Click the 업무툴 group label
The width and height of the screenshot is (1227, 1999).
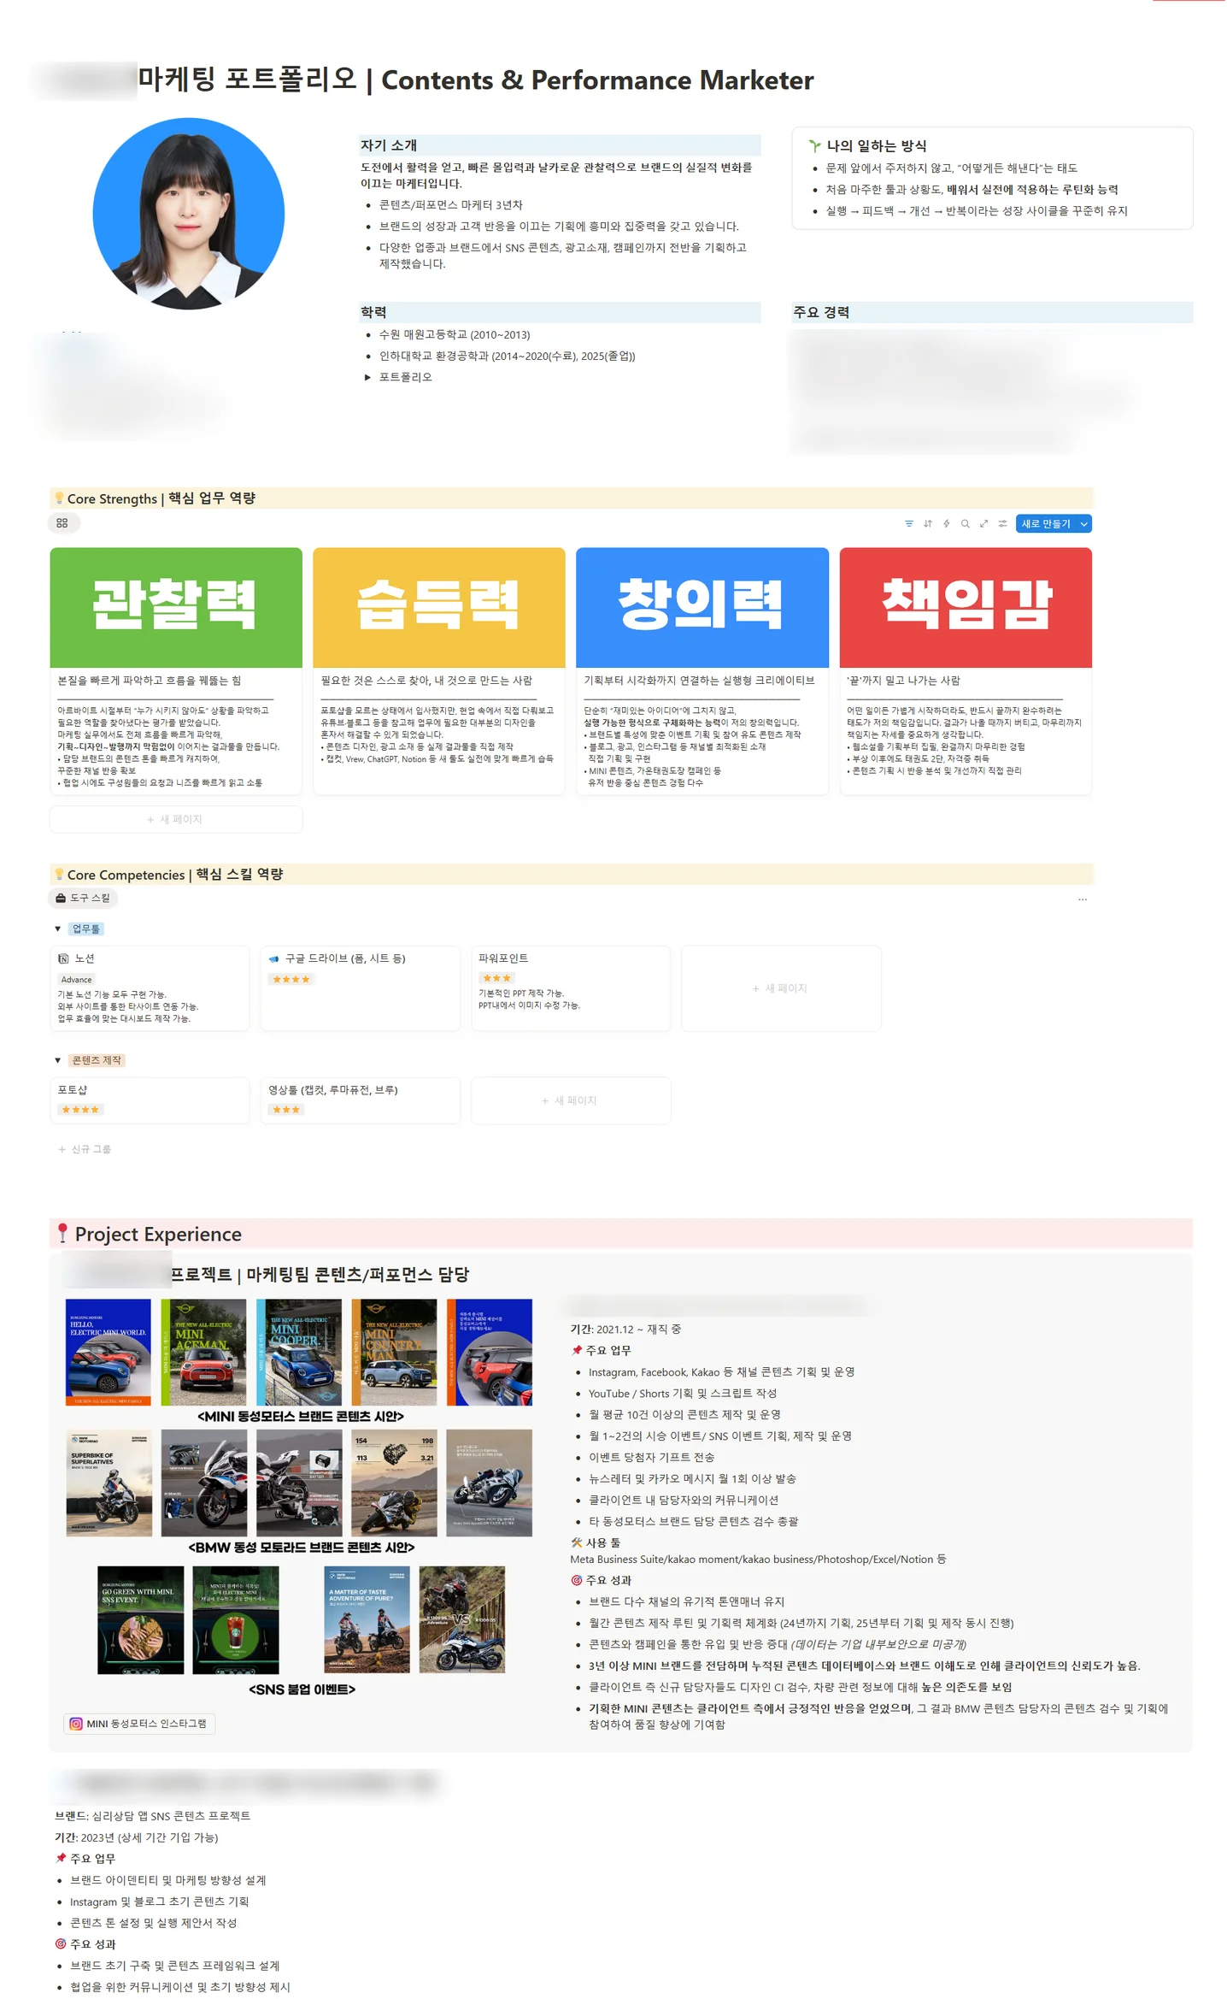(x=86, y=929)
